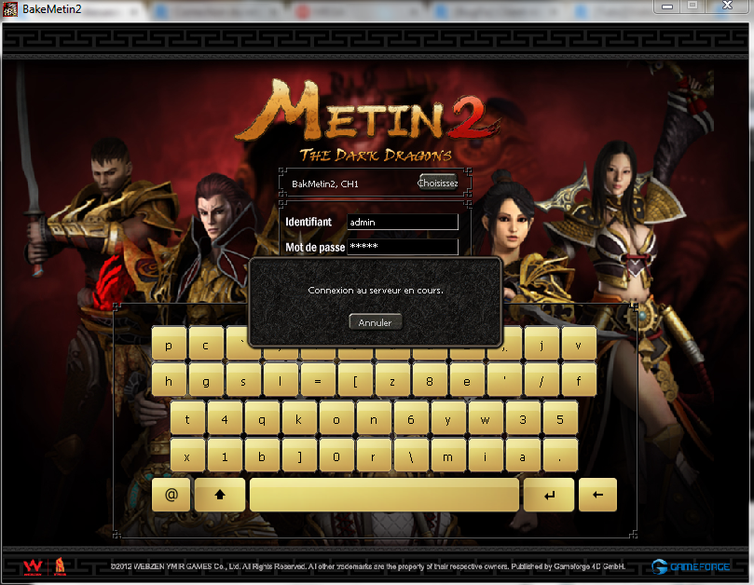
Task: Focus the Mot de passe field
Action: pyautogui.click(x=403, y=247)
